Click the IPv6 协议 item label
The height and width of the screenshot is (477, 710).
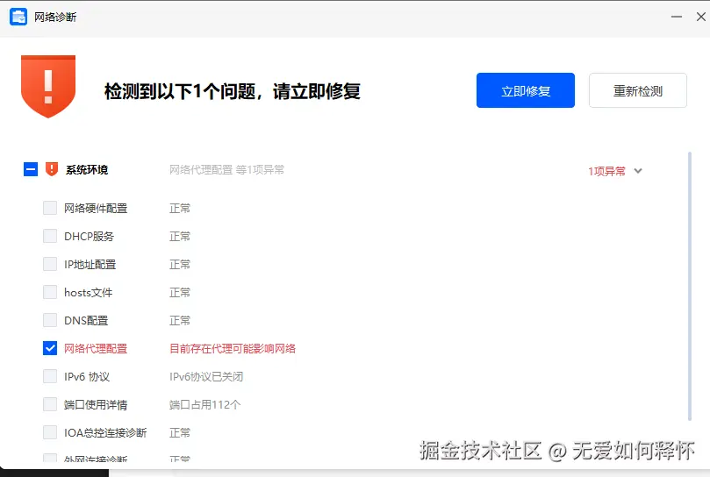pyautogui.click(x=87, y=376)
